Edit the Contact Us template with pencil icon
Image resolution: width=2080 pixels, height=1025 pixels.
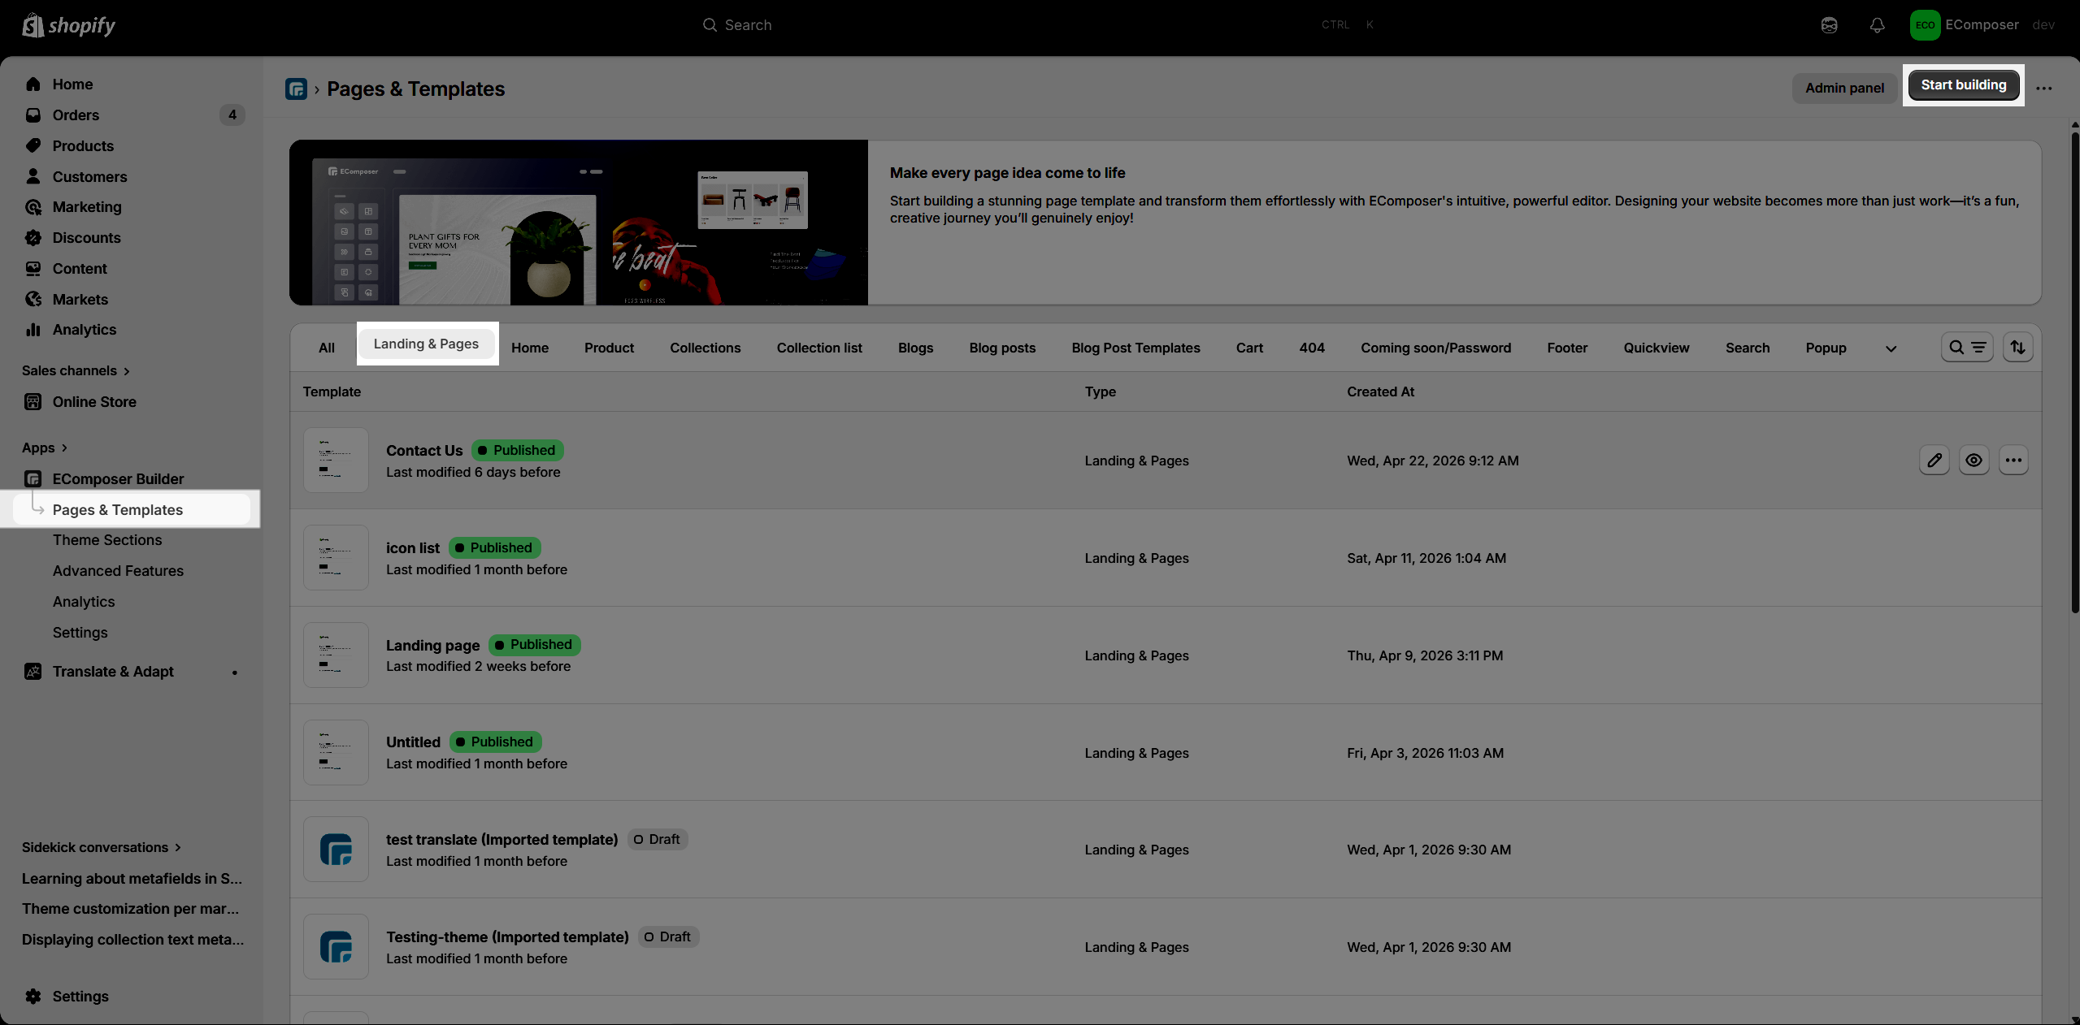1934,461
